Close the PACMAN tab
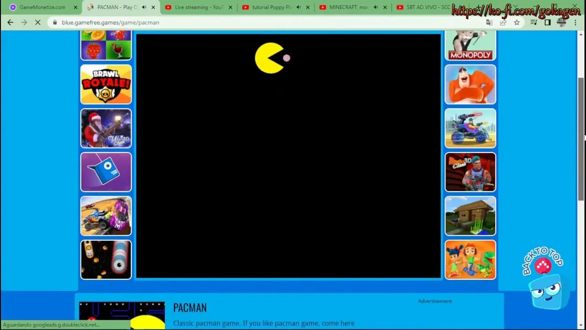Screen dimensions: 586x330 click(x=153, y=7)
